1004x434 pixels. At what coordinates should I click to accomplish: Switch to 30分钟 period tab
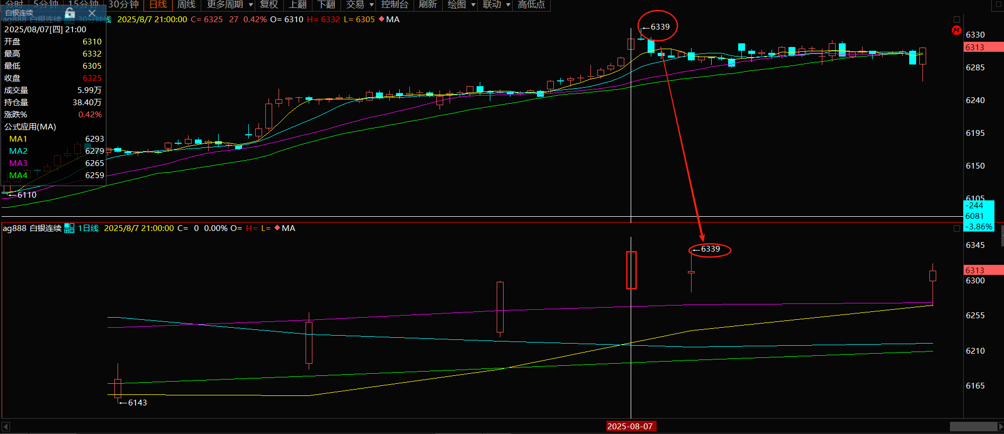point(123,5)
